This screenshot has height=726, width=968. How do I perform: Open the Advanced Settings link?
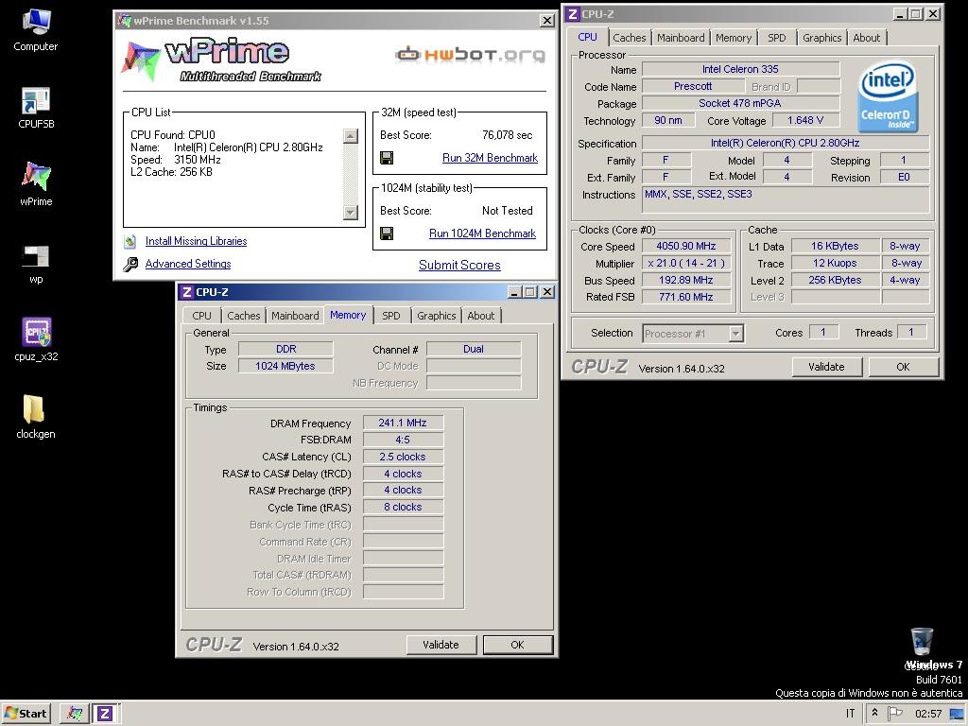(x=188, y=264)
